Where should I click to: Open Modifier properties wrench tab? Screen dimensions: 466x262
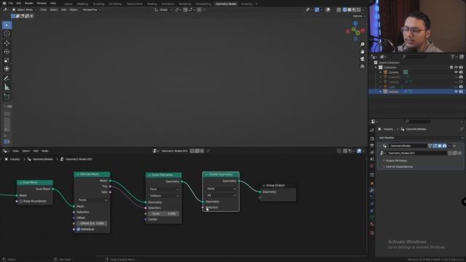pyautogui.click(x=372, y=190)
